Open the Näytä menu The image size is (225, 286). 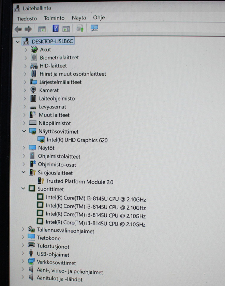79,18
